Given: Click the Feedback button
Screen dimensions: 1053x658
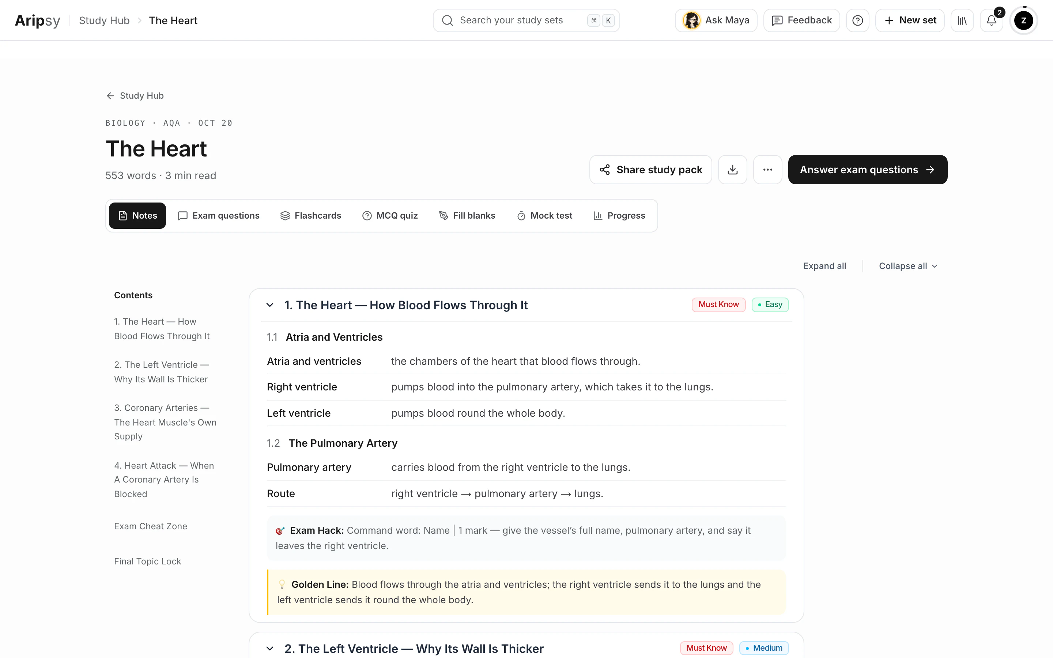Looking at the screenshot, I should tap(801, 20).
